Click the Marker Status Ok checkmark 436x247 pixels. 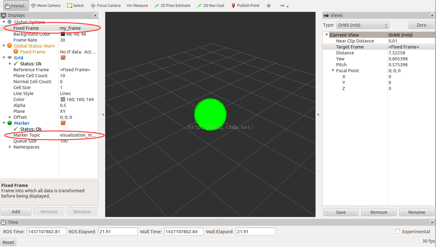pos(16,129)
